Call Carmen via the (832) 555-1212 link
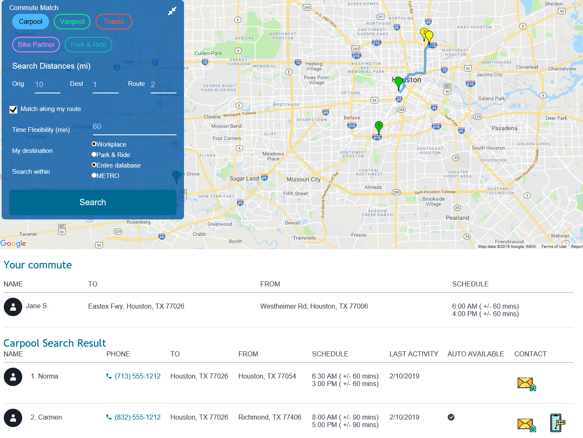 [137, 417]
